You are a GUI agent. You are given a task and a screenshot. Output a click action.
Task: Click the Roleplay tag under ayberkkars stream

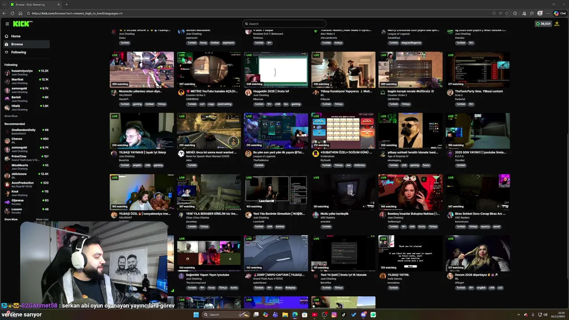290,288
